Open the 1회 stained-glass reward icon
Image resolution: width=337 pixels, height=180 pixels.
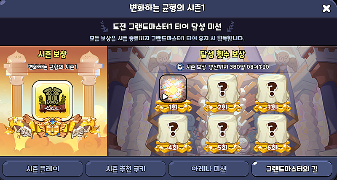[x=173, y=89]
